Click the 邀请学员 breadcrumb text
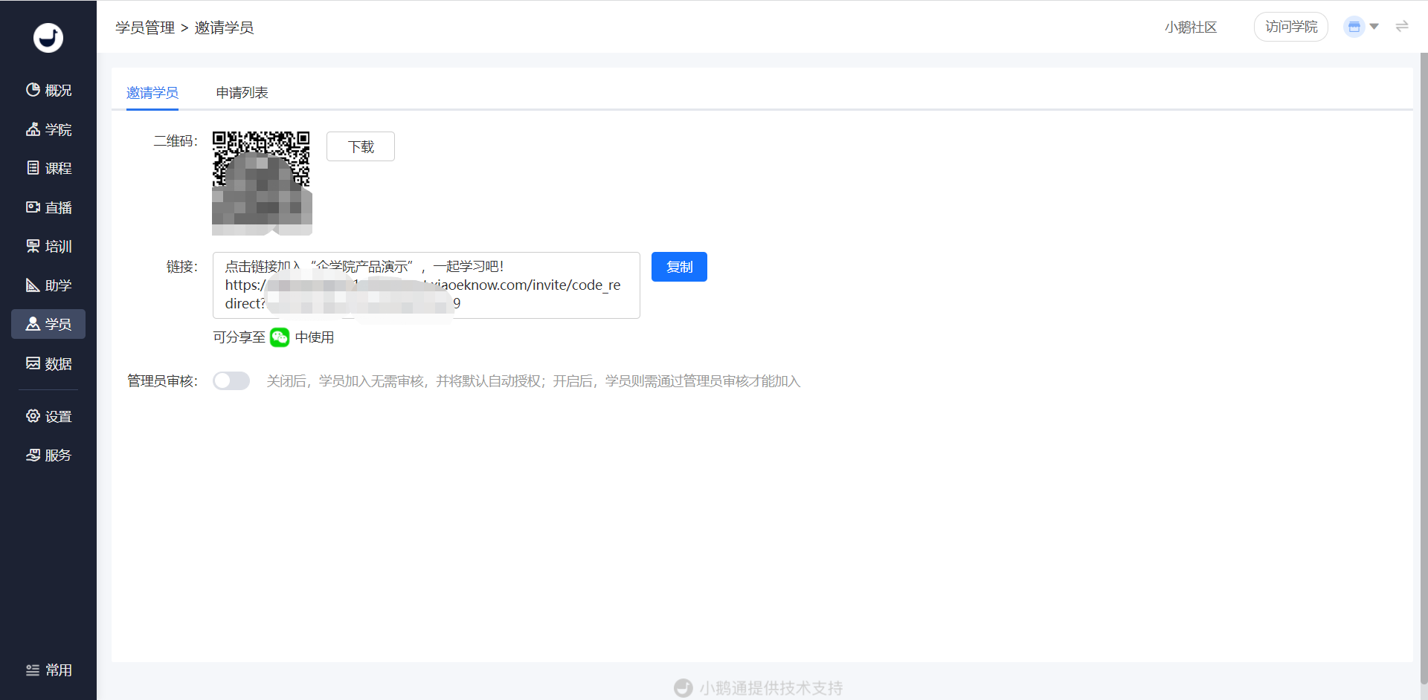Image resolution: width=1428 pixels, height=700 pixels. click(x=224, y=27)
